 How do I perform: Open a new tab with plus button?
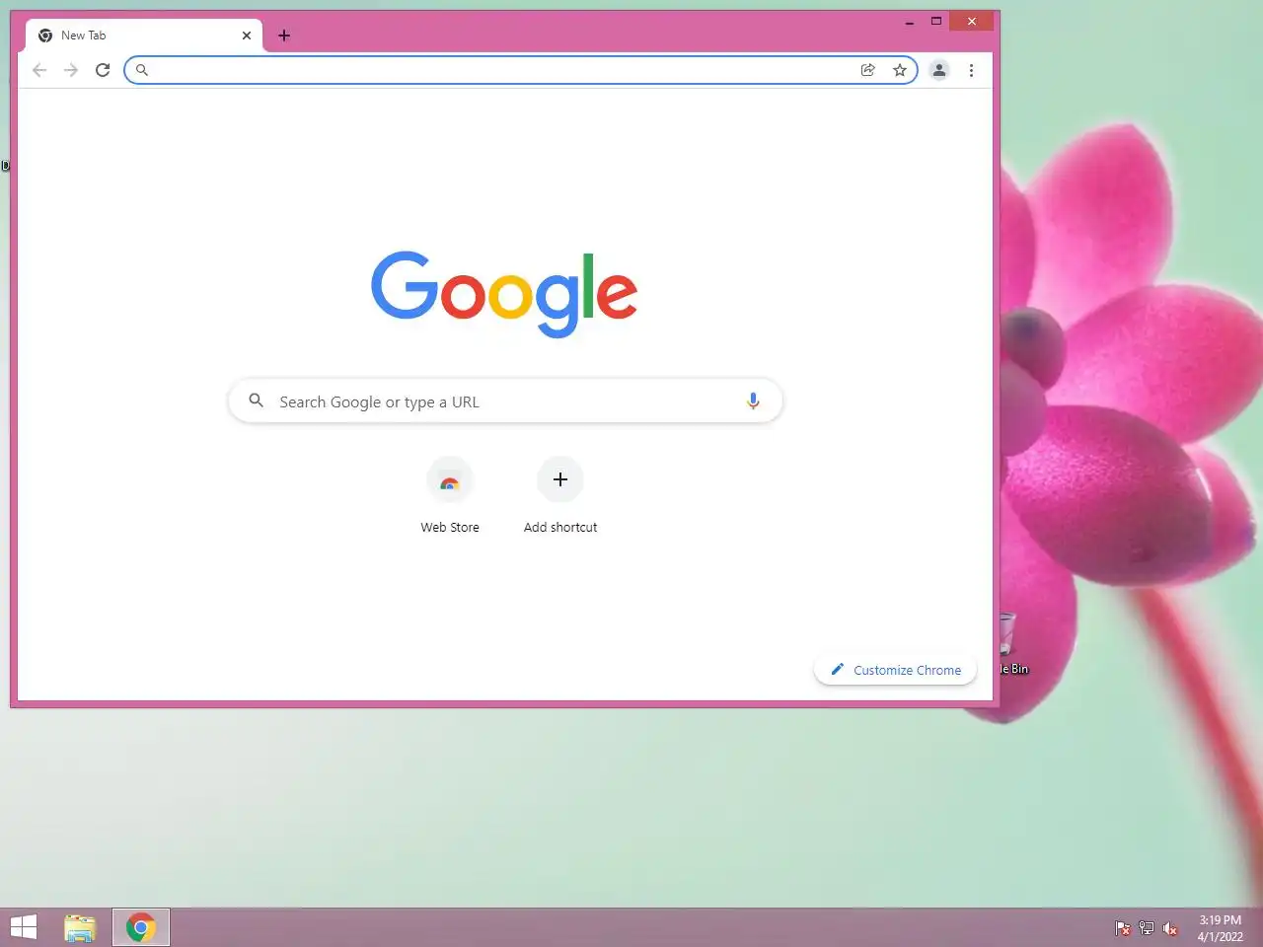284,36
